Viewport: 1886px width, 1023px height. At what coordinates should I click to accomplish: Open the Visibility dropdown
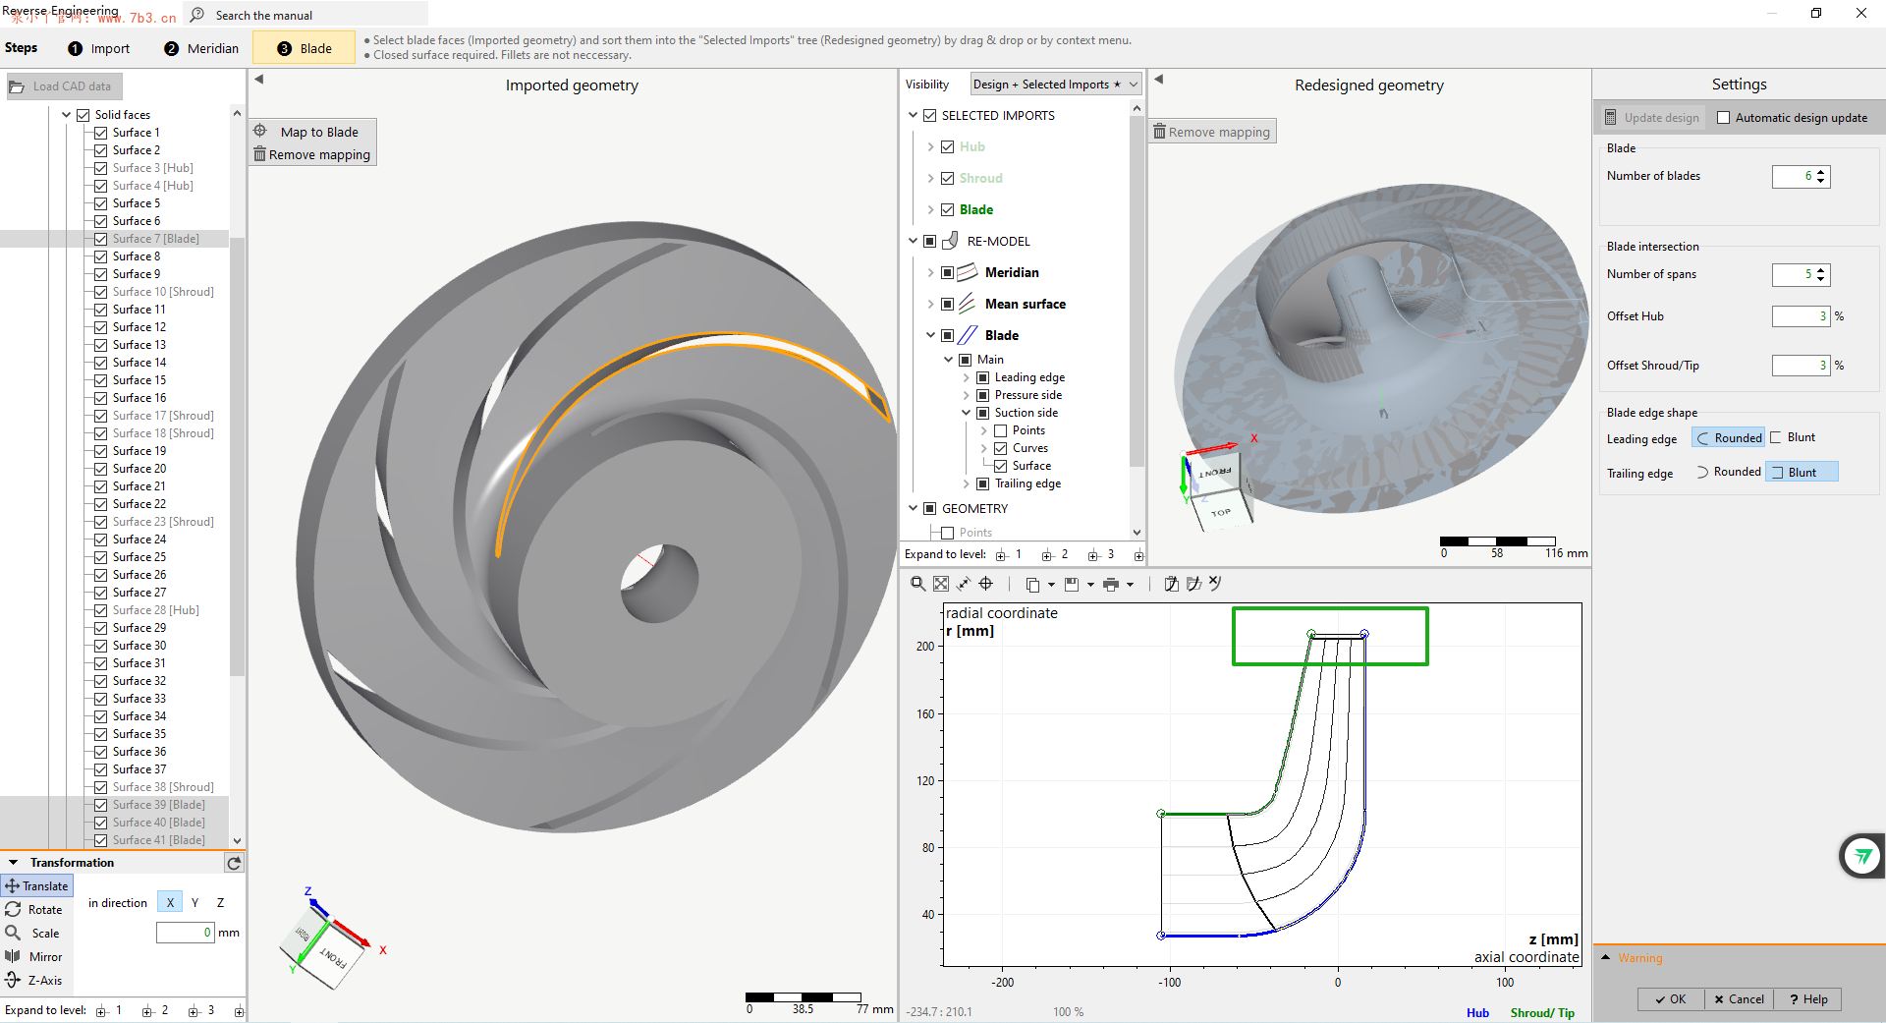[x=1056, y=85]
